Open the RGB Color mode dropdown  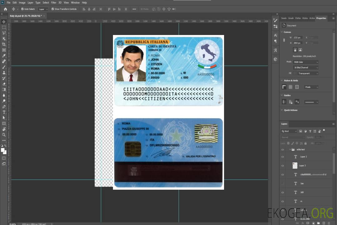[x=305, y=62]
